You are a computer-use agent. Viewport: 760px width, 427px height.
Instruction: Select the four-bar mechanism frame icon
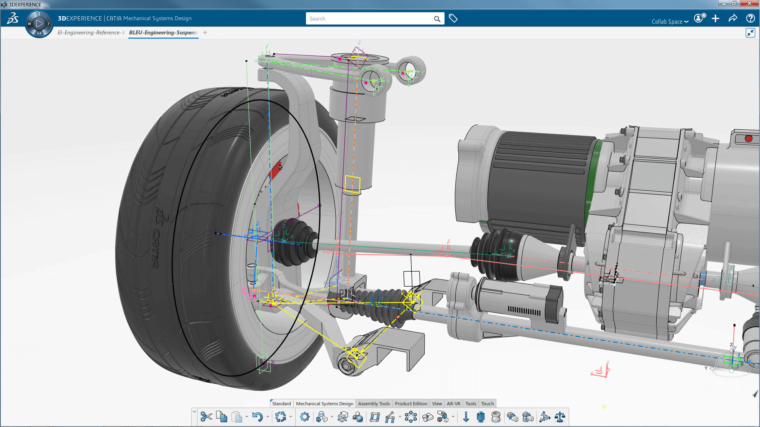[375, 417]
